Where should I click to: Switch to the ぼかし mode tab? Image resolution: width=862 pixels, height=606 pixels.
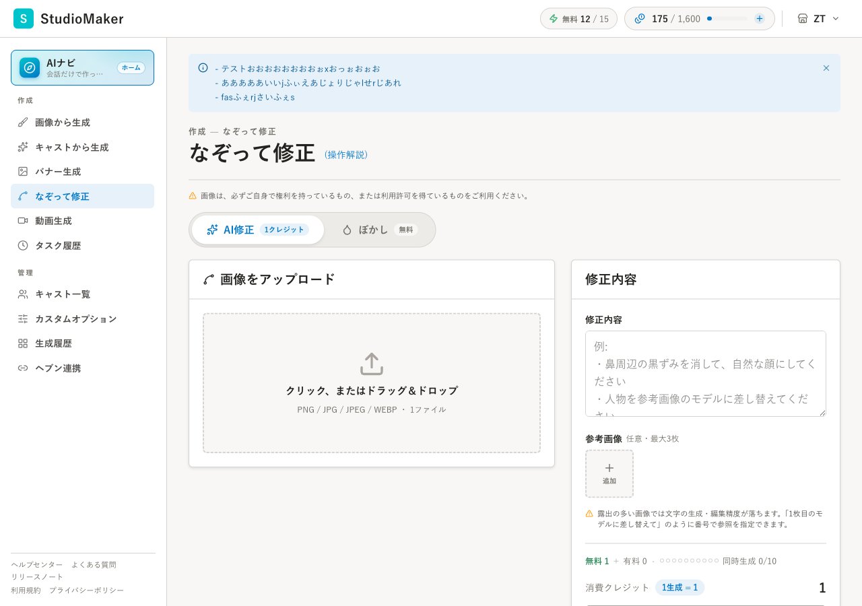[x=380, y=230]
